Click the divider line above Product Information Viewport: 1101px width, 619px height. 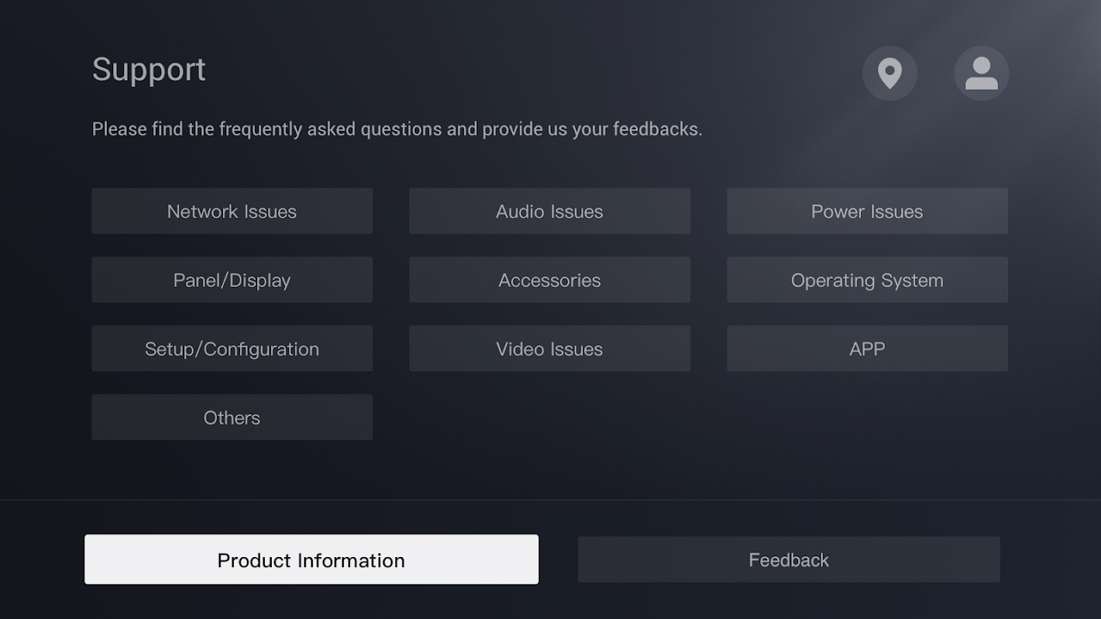point(550,500)
